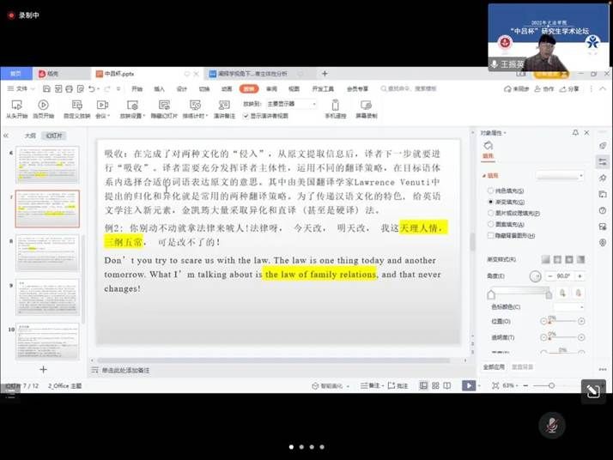The image size is (613, 460).
Task: Open the fill preset dropdown beside 填充
Action: [559, 175]
